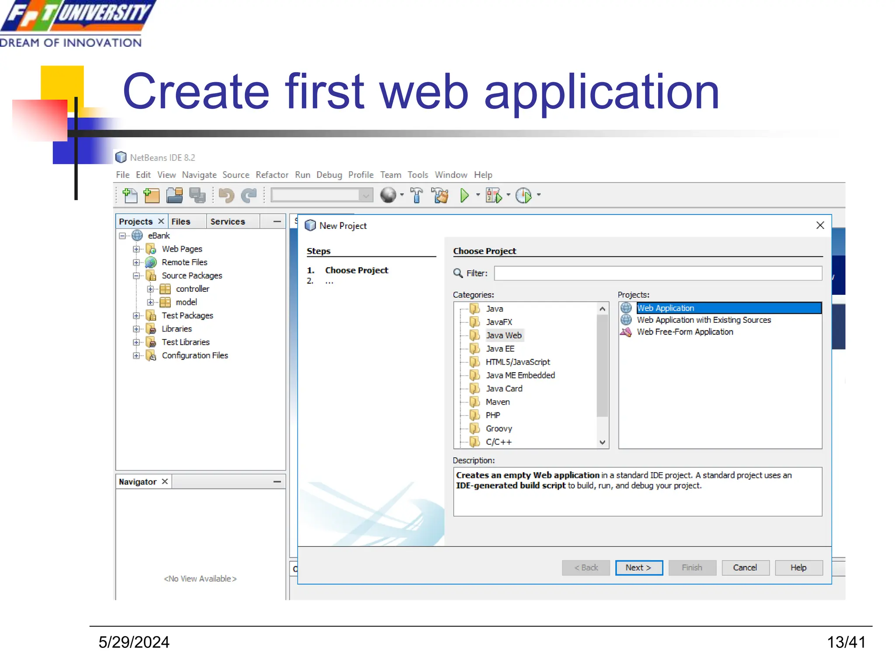Image resolution: width=895 pixels, height=671 pixels.
Task: Click the New File toolbar icon
Action: pos(130,195)
